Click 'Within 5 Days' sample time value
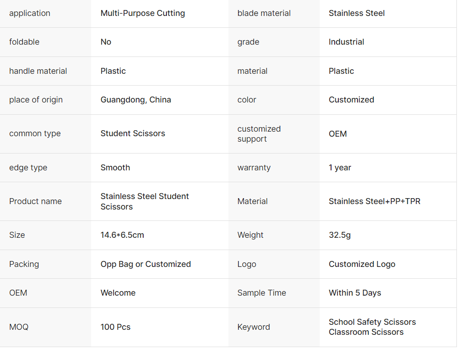 coord(355,293)
